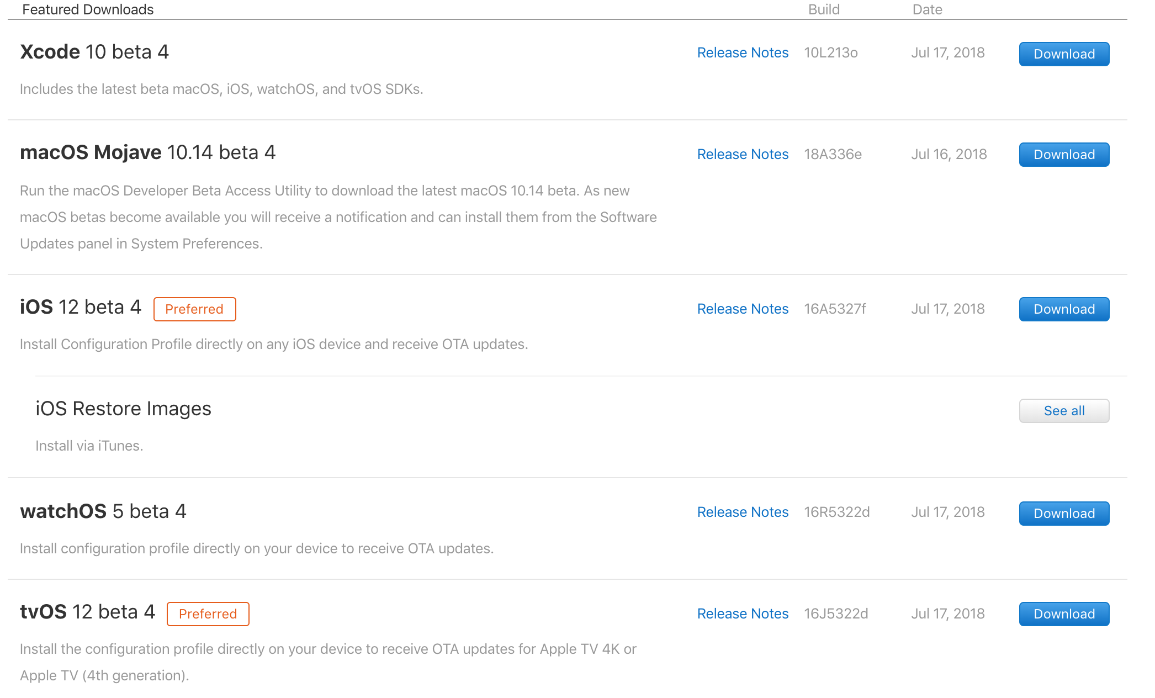Select the Xcode 10 beta 4 title
Image resolution: width=1155 pixels, height=698 pixels.
coord(94,52)
